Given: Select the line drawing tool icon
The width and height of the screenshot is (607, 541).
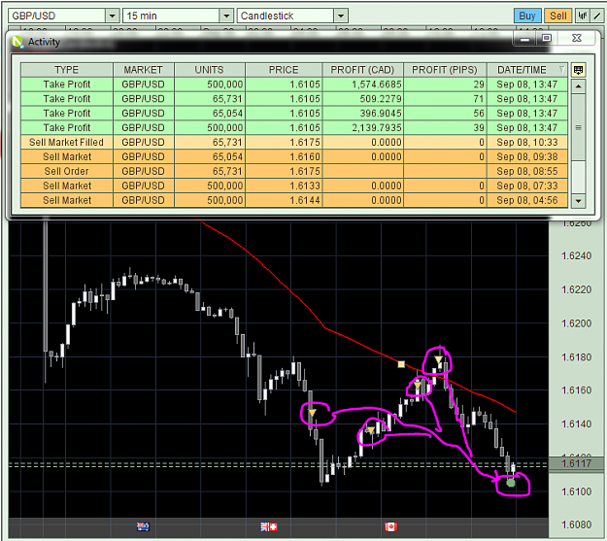Looking at the screenshot, I should (596, 16).
